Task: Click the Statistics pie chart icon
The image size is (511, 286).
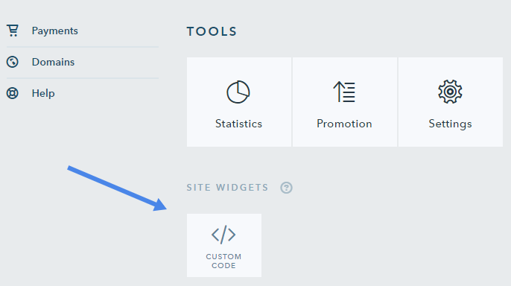Action: click(x=238, y=92)
